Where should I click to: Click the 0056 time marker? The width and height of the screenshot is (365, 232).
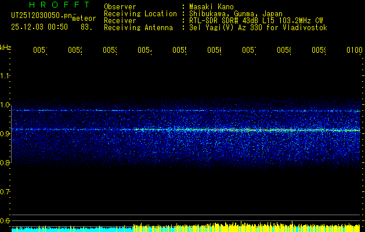point(214,50)
